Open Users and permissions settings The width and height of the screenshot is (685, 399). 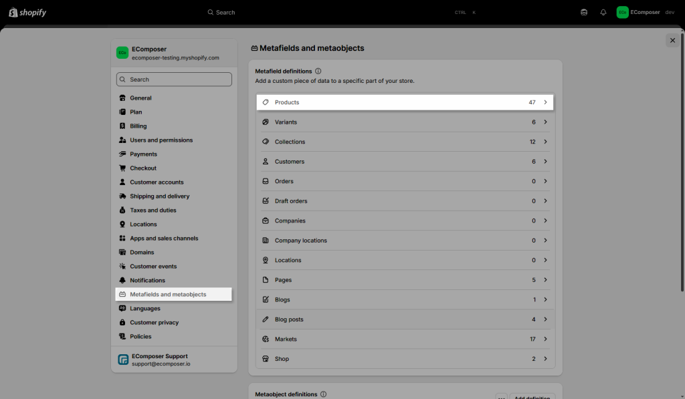pyautogui.click(x=173, y=140)
